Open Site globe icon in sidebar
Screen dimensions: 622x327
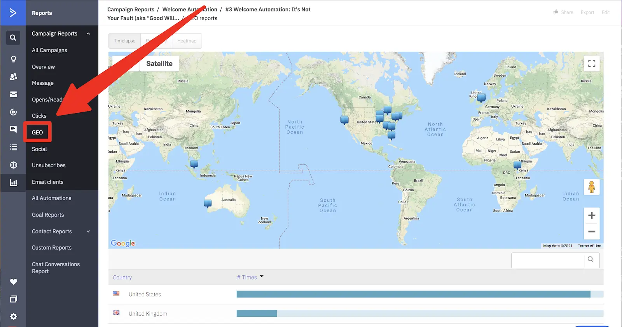13,165
